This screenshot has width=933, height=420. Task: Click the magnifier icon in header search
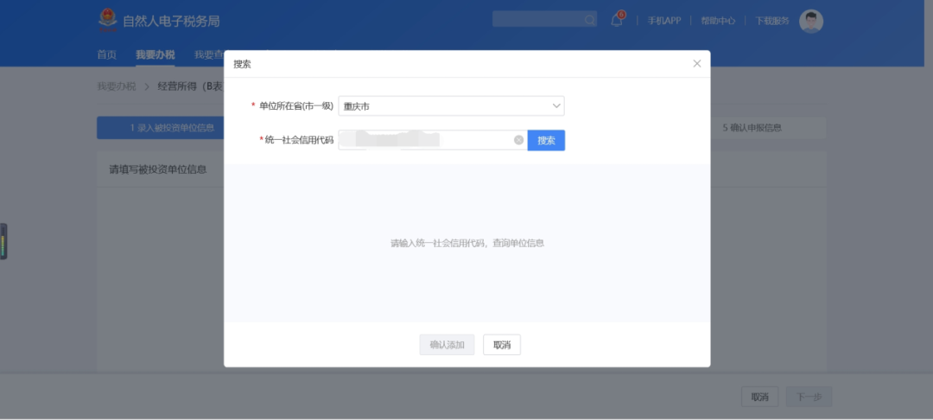[589, 20]
